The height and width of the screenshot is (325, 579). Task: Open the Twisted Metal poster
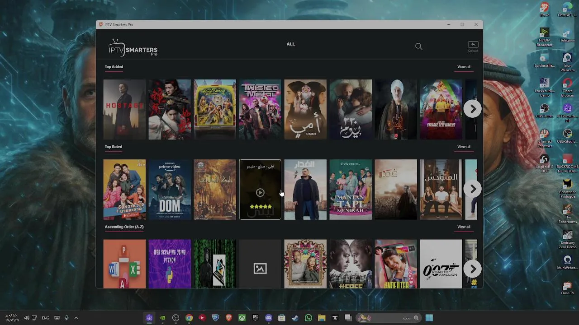tap(260, 110)
